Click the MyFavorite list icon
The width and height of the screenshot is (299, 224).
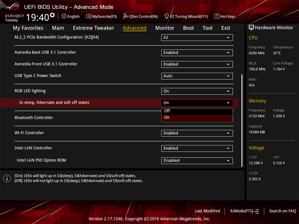click(x=88, y=16)
